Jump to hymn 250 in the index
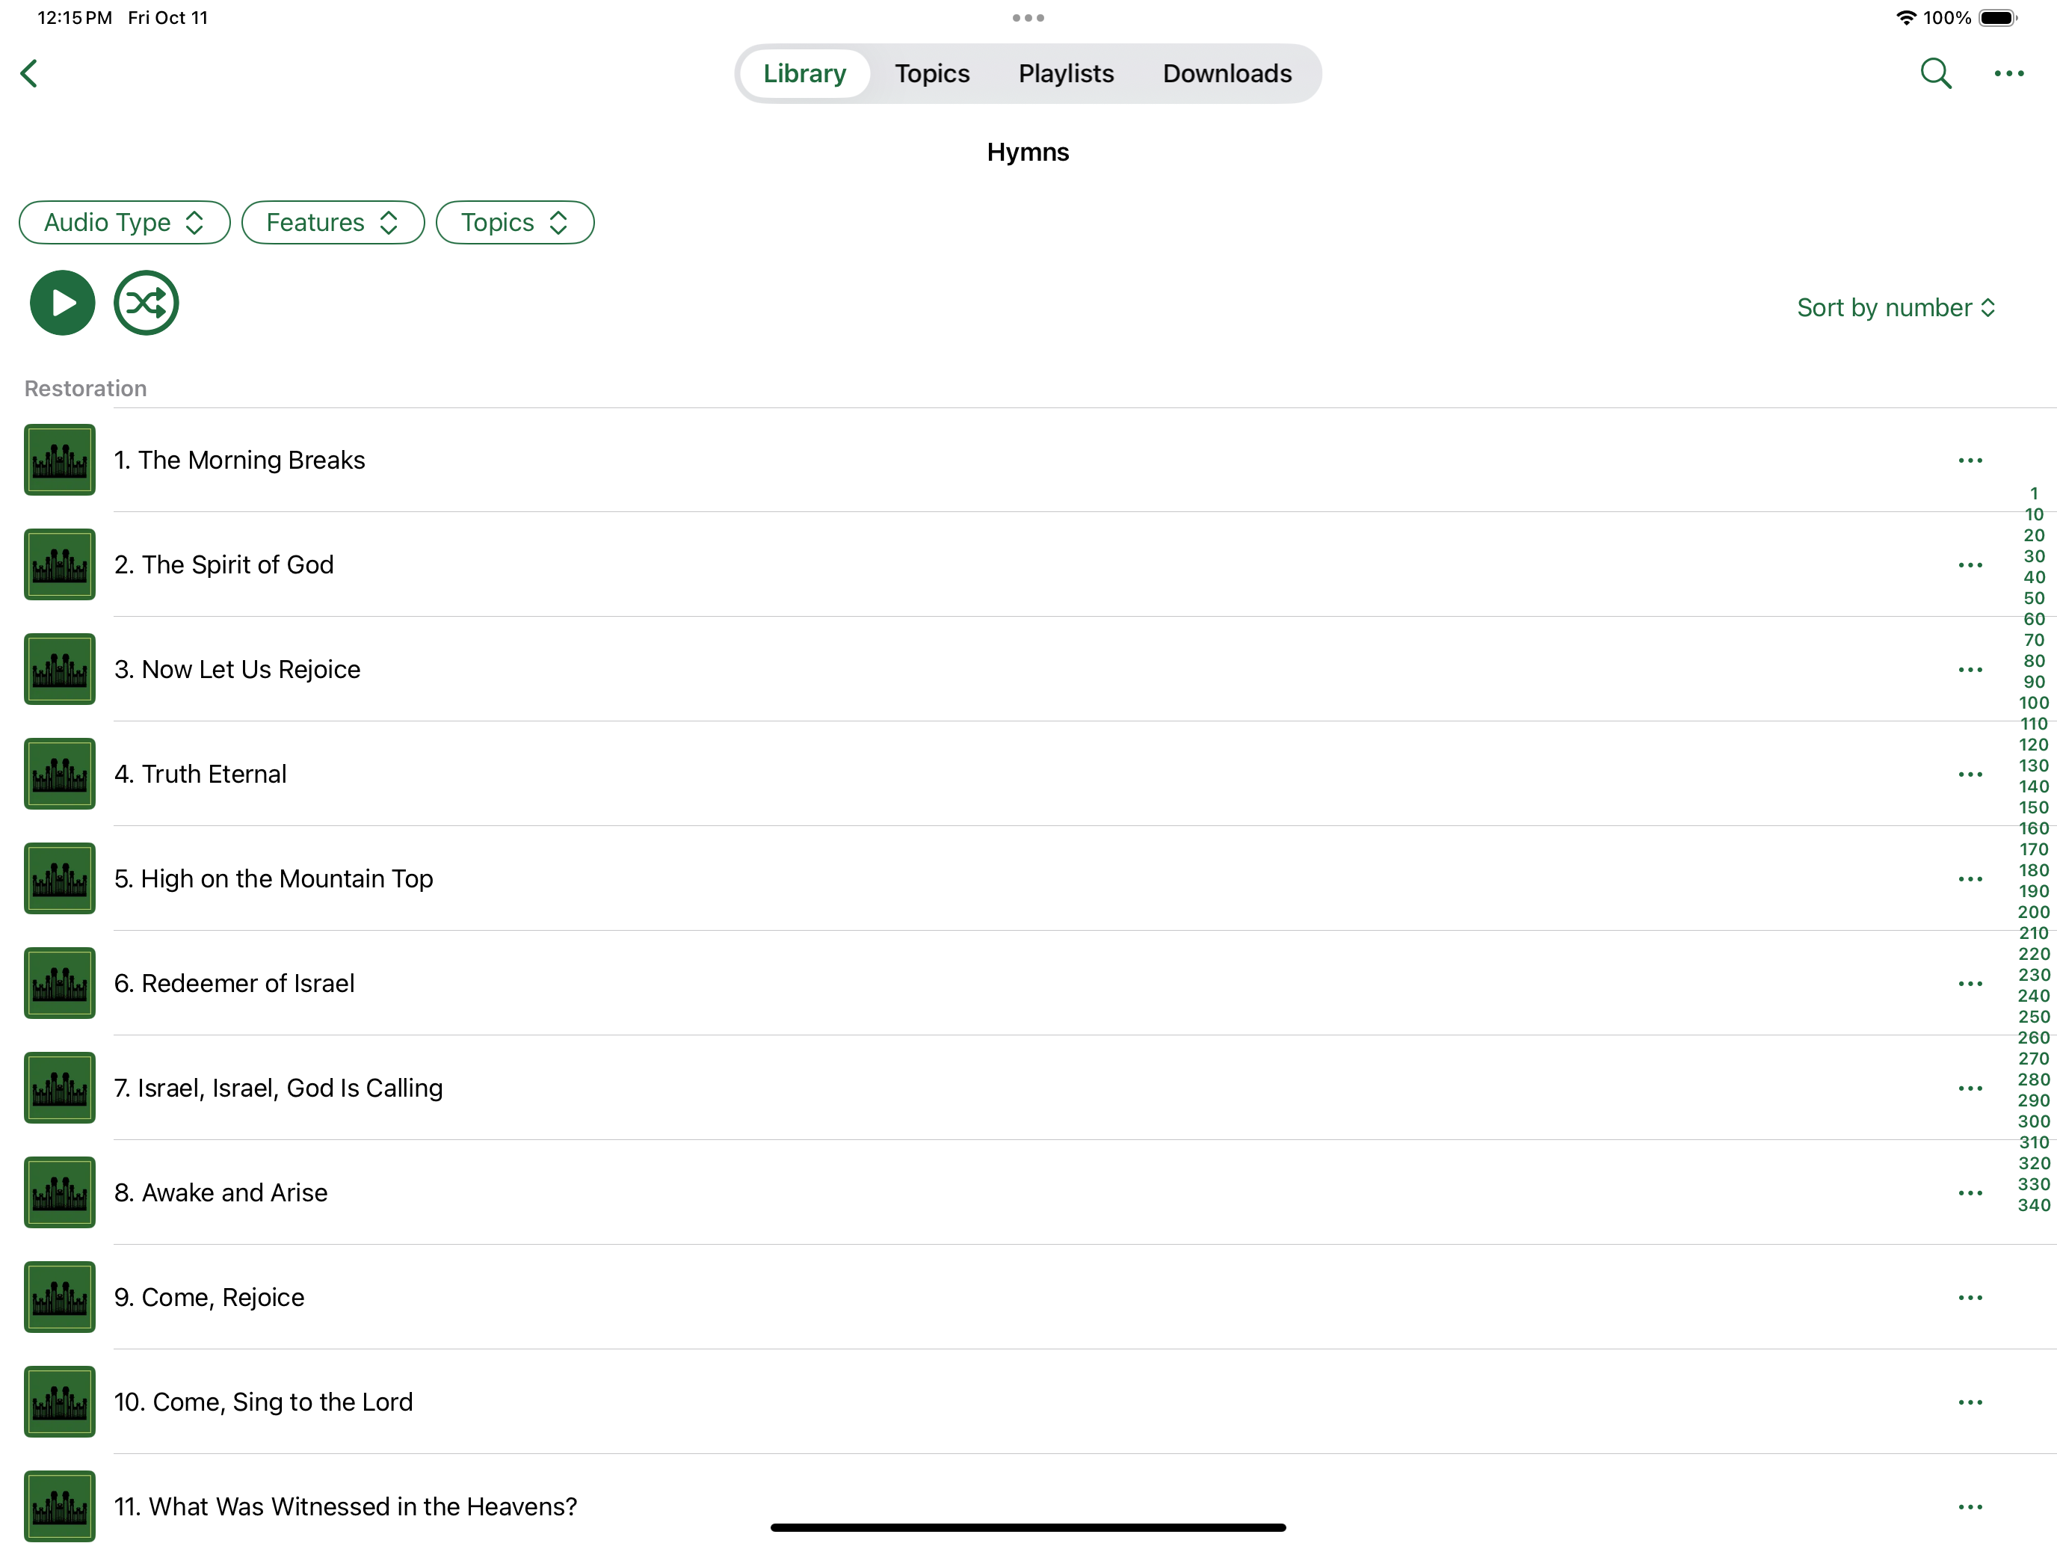The height and width of the screenshot is (1543, 2057). pos(2034,1017)
